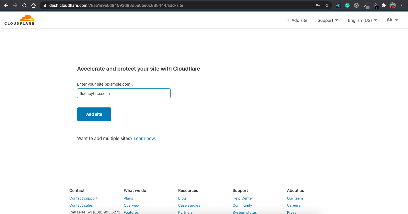The height and width of the screenshot is (214, 408).
Task: Open the Overview footer link
Action: 132,205
